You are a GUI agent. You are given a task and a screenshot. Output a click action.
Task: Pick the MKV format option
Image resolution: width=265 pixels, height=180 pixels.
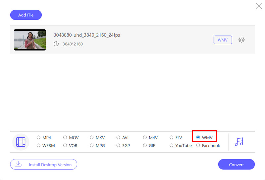92,137
